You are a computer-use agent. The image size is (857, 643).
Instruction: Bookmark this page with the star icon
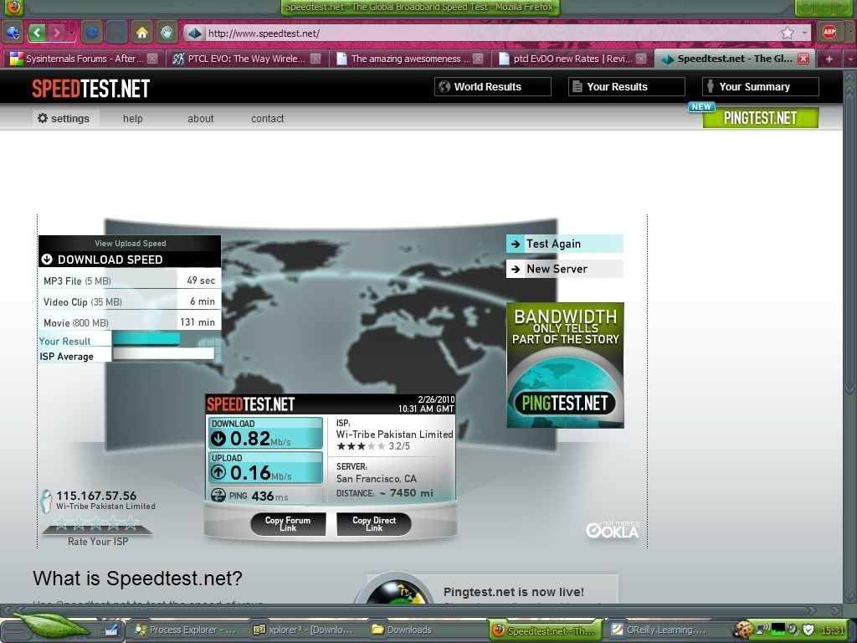click(x=787, y=33)
